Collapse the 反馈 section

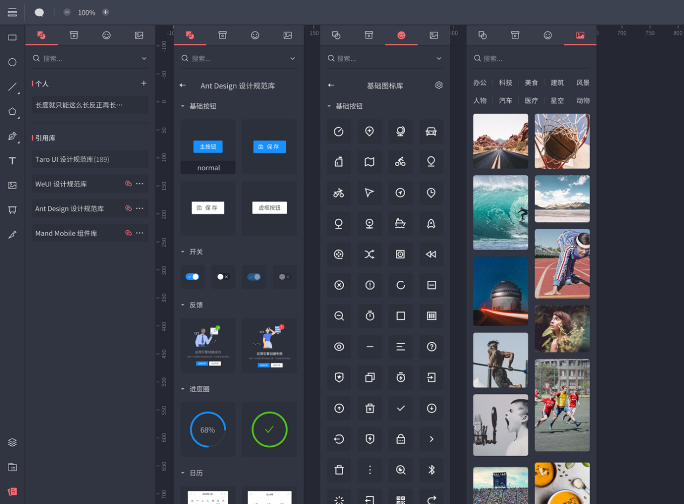183,305
